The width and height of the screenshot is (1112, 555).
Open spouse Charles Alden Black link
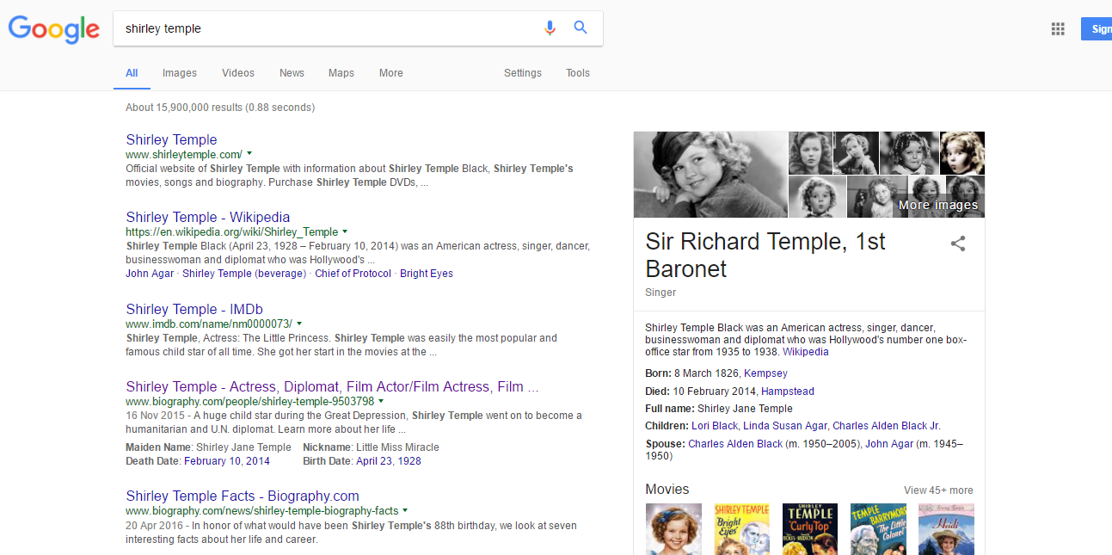click(735, 444)
